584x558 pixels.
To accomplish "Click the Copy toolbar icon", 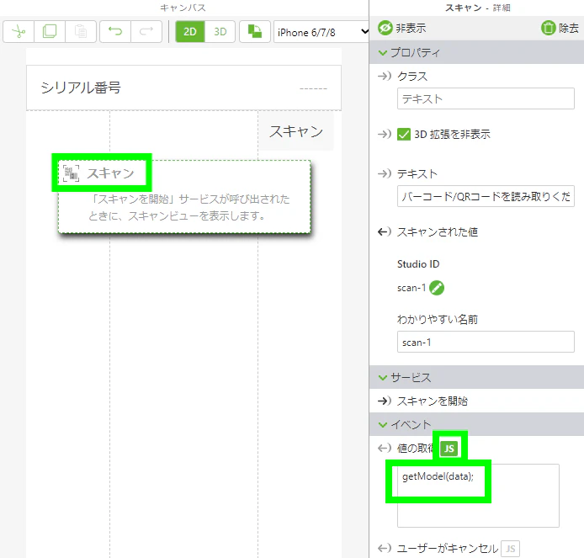I will coord(50,32).
